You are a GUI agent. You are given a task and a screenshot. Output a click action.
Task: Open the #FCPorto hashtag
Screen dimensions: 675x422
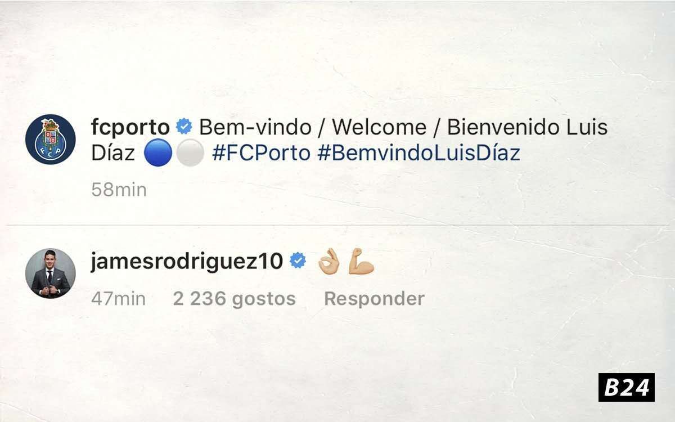(x=261, y=153)
